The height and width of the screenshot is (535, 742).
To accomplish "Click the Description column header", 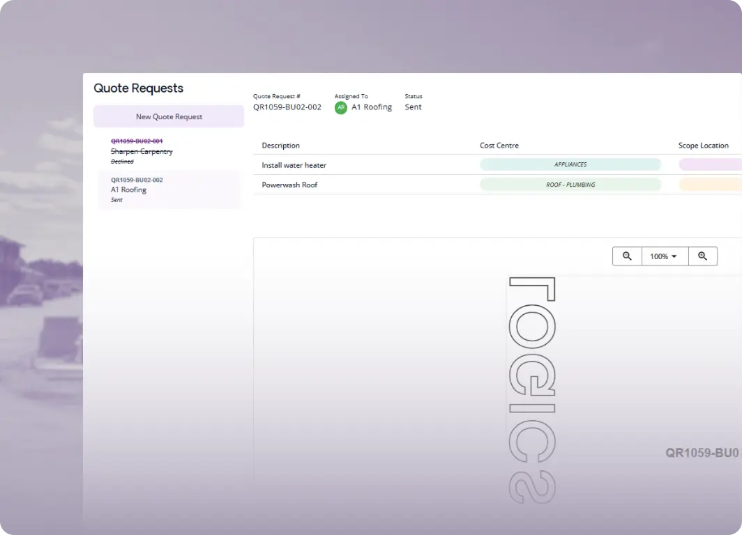I will pos(280,146).
